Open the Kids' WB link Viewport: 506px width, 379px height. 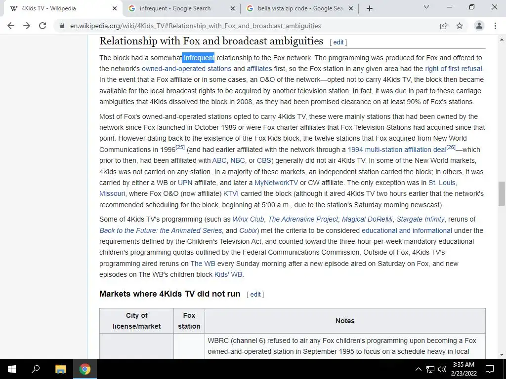point(228,274)
